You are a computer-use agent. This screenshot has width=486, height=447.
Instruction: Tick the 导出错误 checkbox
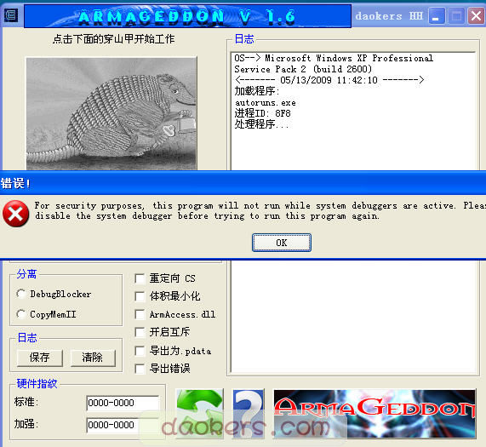point(140,369)
